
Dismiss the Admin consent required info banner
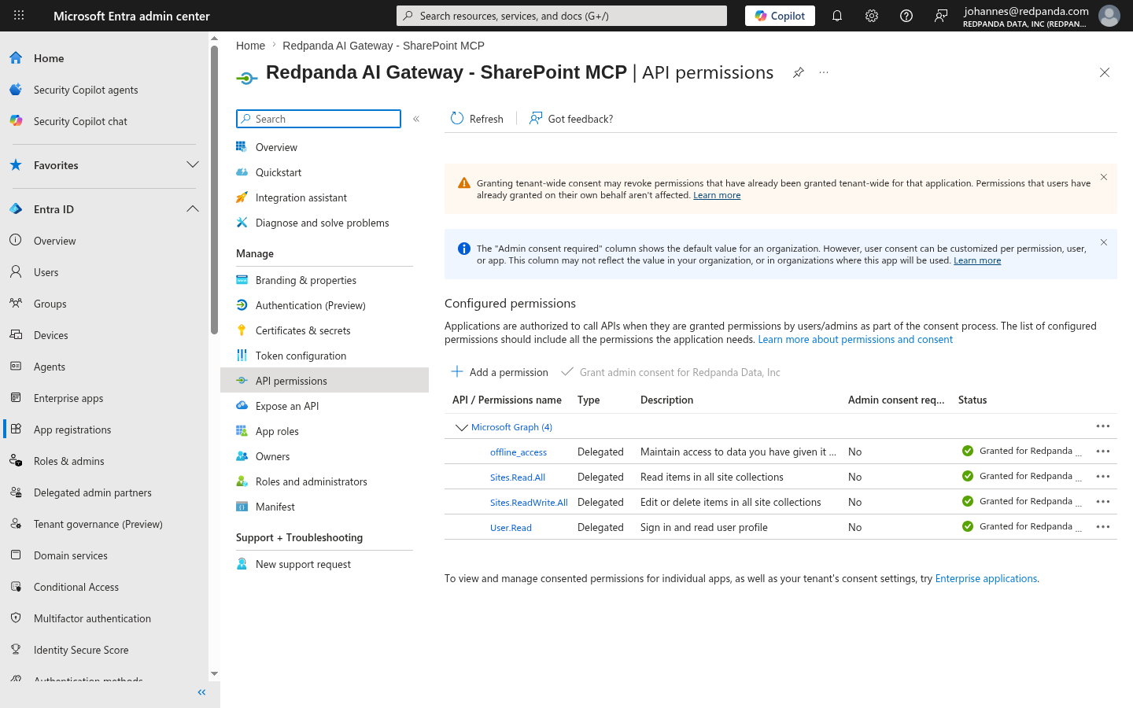pos(1104,242)
